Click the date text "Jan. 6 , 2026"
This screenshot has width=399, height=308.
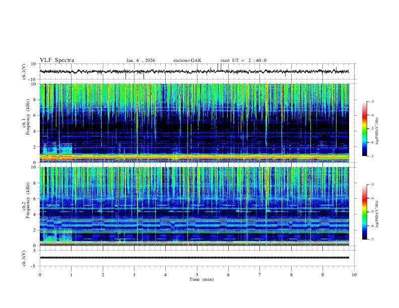141,60
